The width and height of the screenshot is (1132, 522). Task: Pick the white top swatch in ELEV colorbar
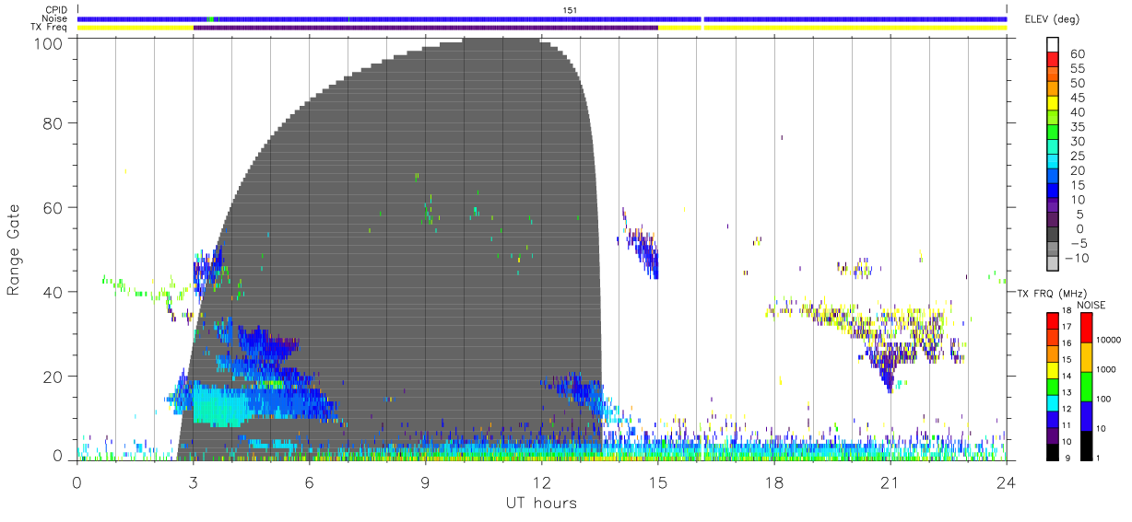1053,44
